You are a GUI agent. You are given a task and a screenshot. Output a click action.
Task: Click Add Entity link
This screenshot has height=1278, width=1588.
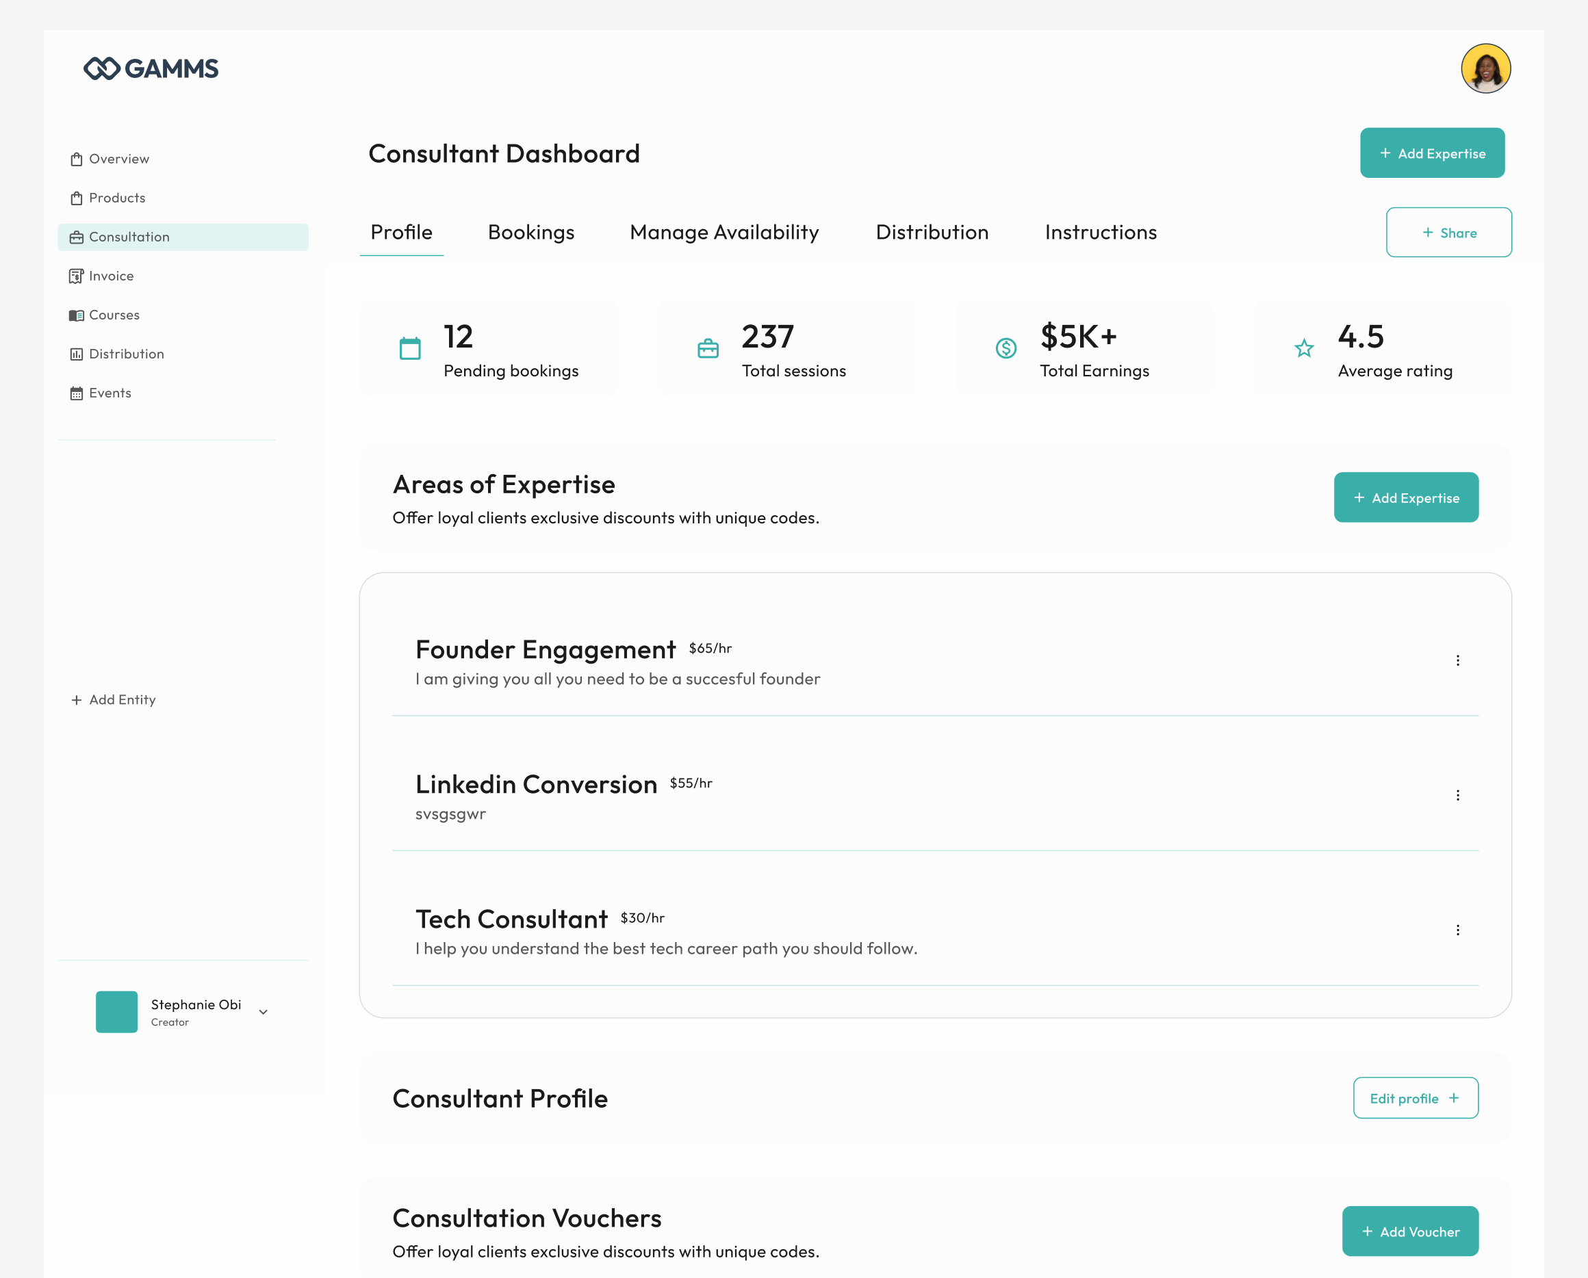pos(123,700)
